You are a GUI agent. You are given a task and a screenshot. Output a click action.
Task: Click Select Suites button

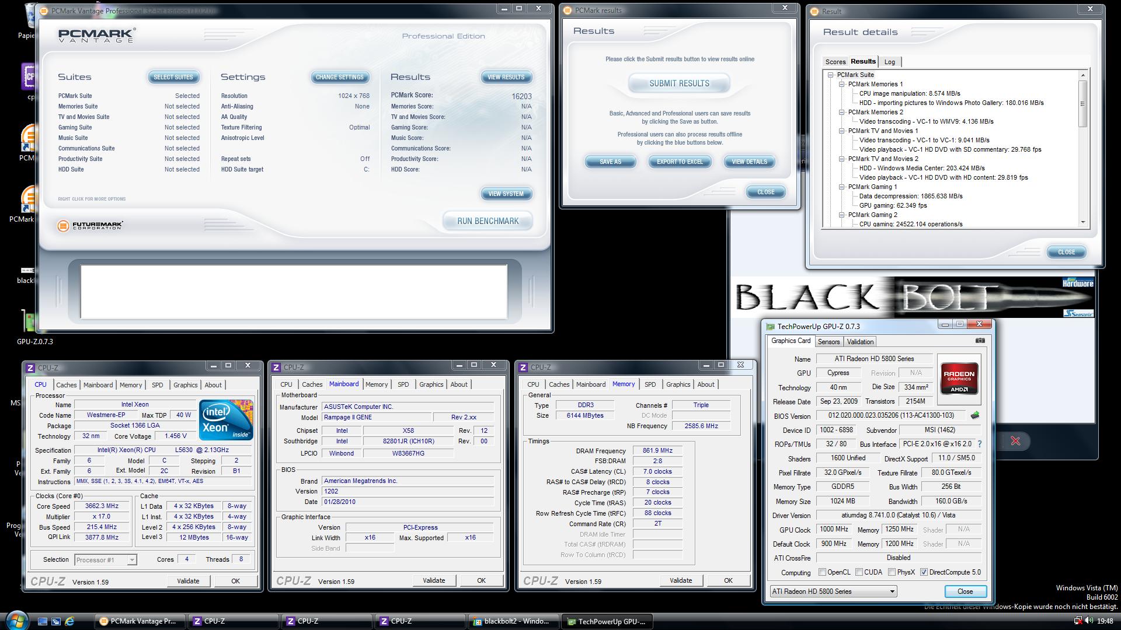173,77
